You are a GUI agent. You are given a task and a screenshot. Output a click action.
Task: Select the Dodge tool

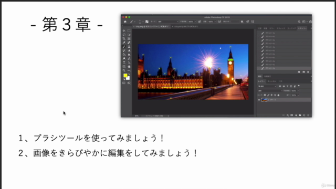(124, 58)
